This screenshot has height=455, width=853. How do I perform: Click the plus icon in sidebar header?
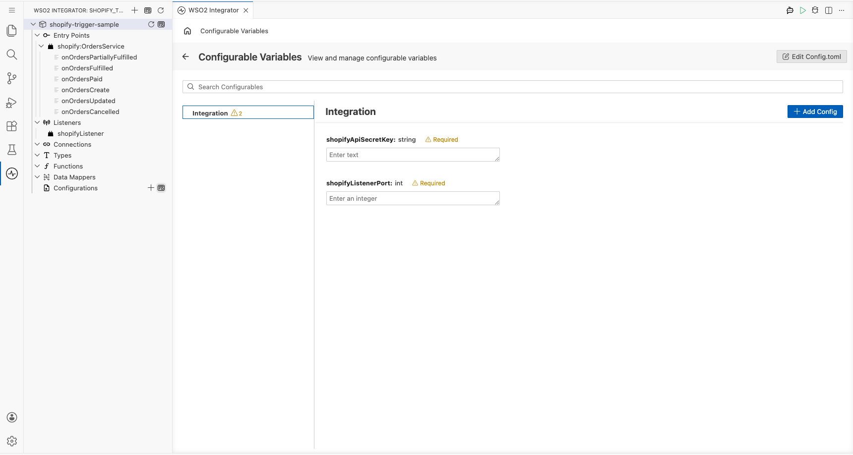(x=134, y=10)
